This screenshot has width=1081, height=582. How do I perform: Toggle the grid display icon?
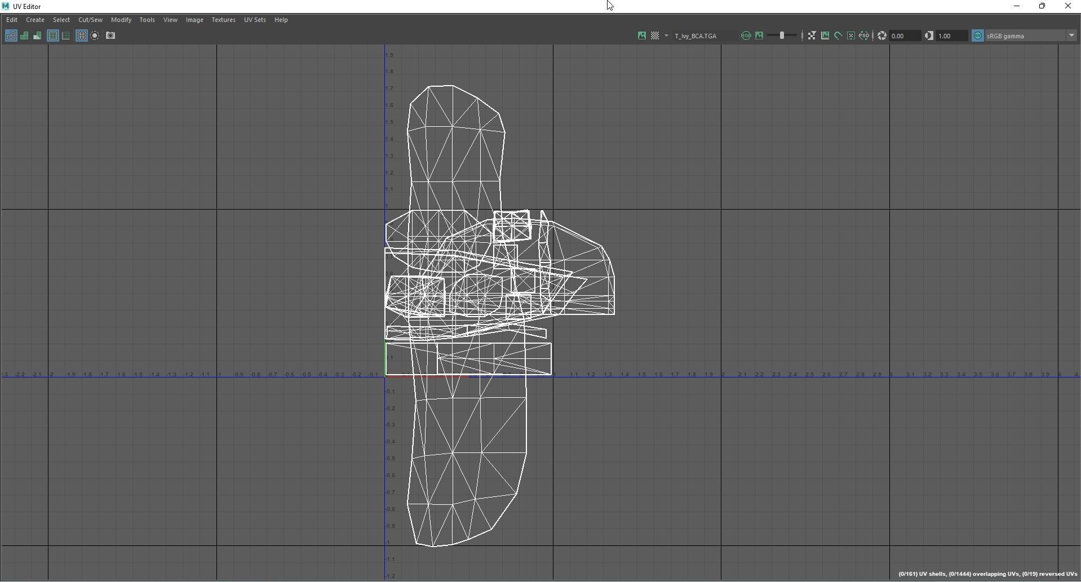coord(81,35)
